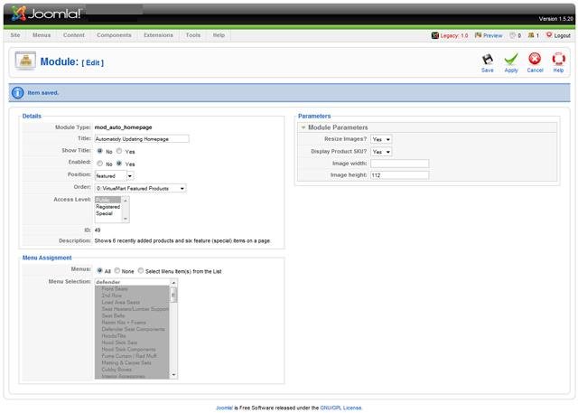Screen dimensions: 578x413
Task: Select Defender Seat Components menu item
Action: pyautogui.click(x=132, y=329)
